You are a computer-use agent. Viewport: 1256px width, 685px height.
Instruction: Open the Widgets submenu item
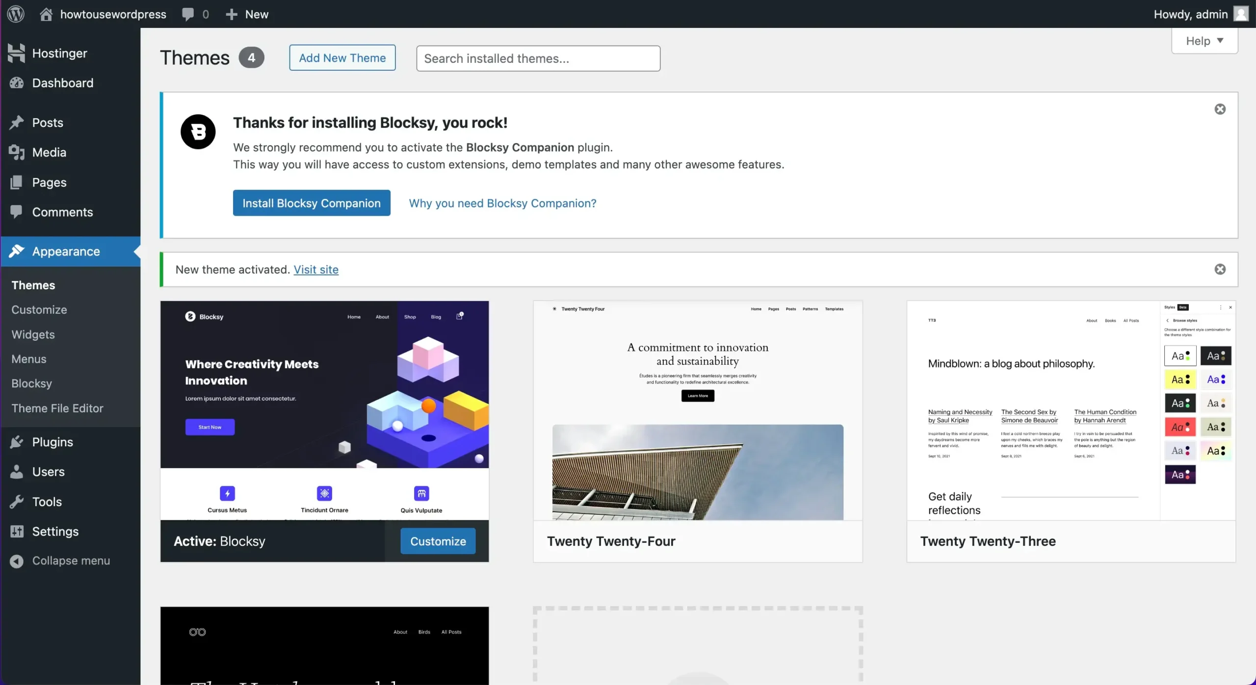[x=33, y=334]
